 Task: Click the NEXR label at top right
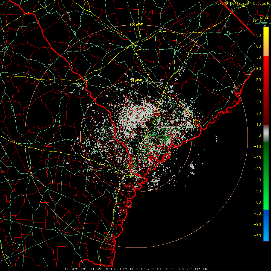[x=264, y=18]
